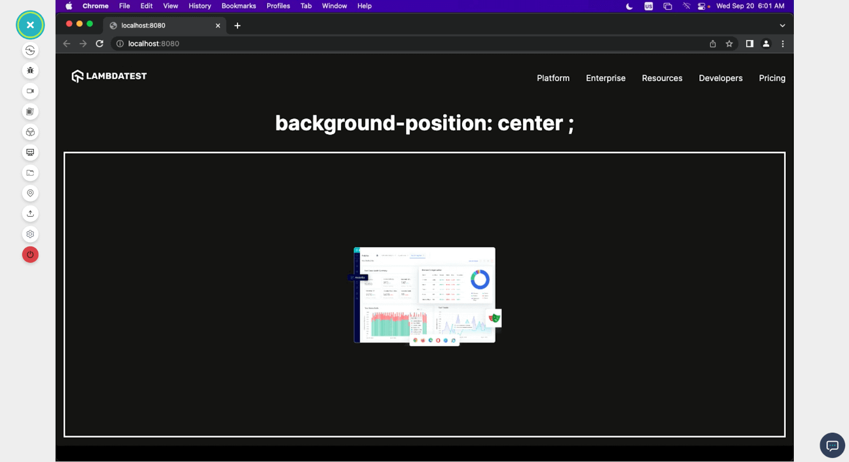The image size is (849, 462).
Task: Open the Enterprise navigation link
Action: click(x=605, y=78)
